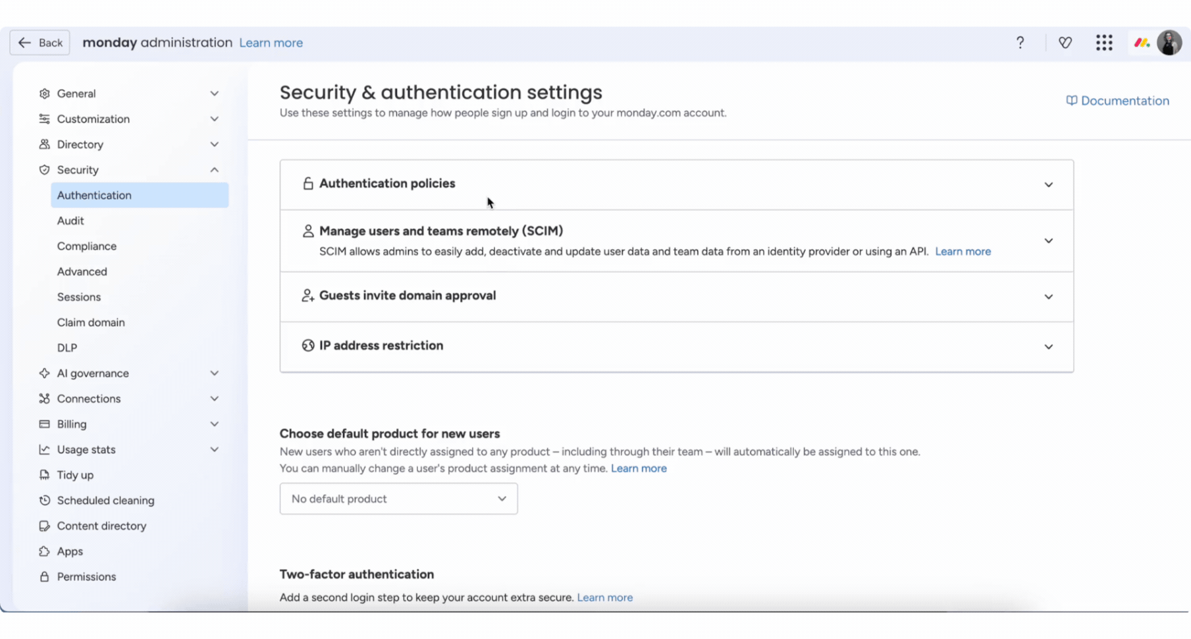
Task: Click the Tidy up icon
Action: 44,475
